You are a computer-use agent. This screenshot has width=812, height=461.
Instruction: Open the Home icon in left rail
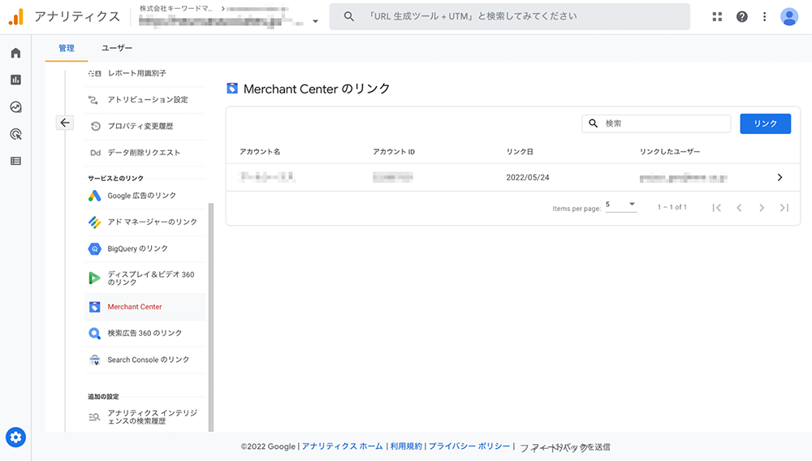(x=15, y=53)
